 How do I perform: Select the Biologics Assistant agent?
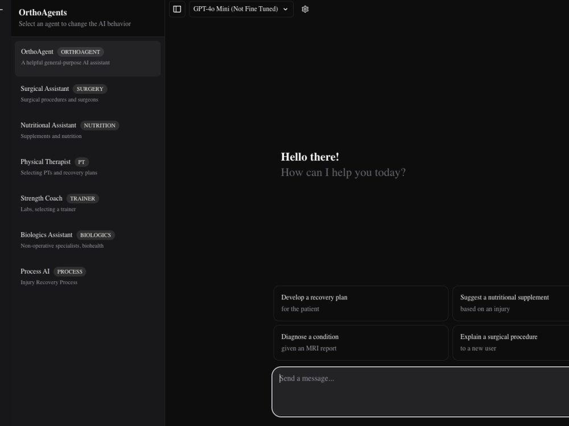point(88,240)
